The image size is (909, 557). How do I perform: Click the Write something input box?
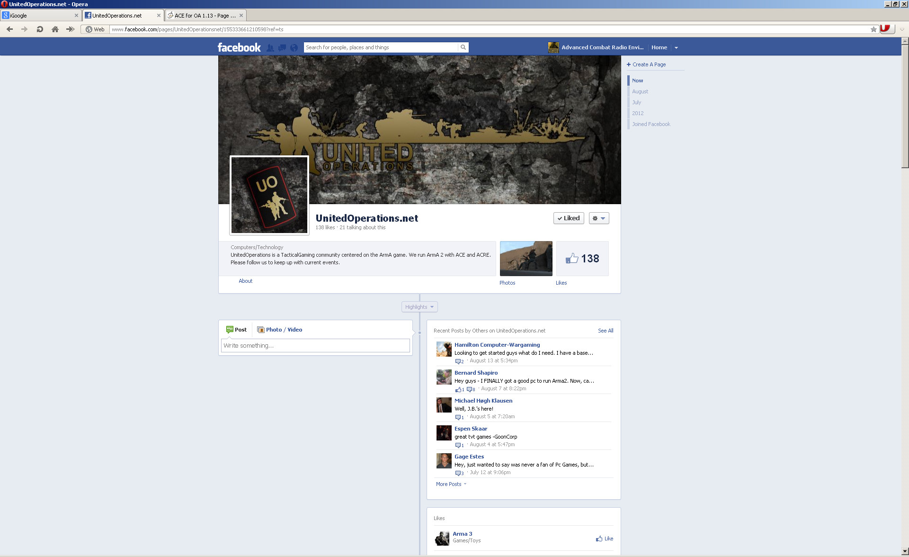(x=315, y=345)
